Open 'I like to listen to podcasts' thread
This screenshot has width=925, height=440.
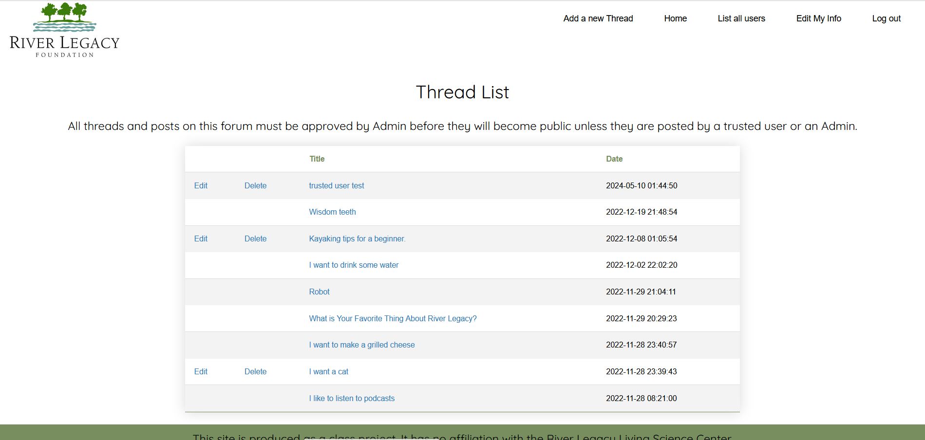point(352,398)
